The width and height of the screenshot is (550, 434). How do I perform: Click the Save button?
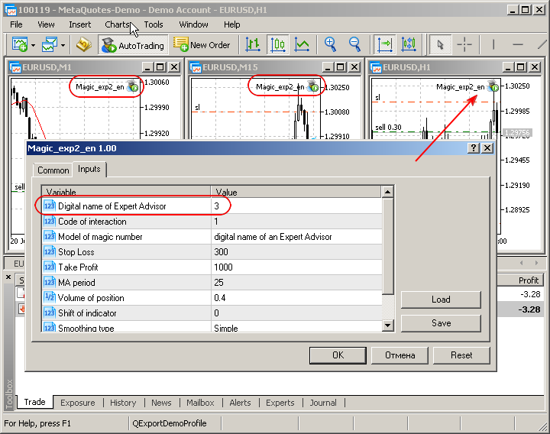441,323
